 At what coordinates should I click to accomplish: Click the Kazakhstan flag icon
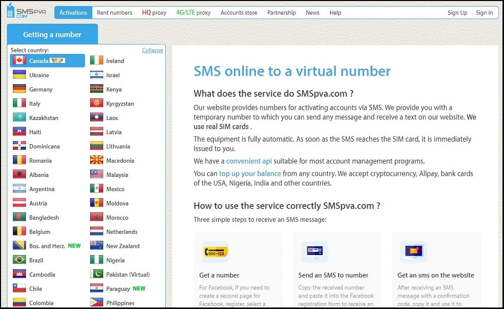[19, 117]
